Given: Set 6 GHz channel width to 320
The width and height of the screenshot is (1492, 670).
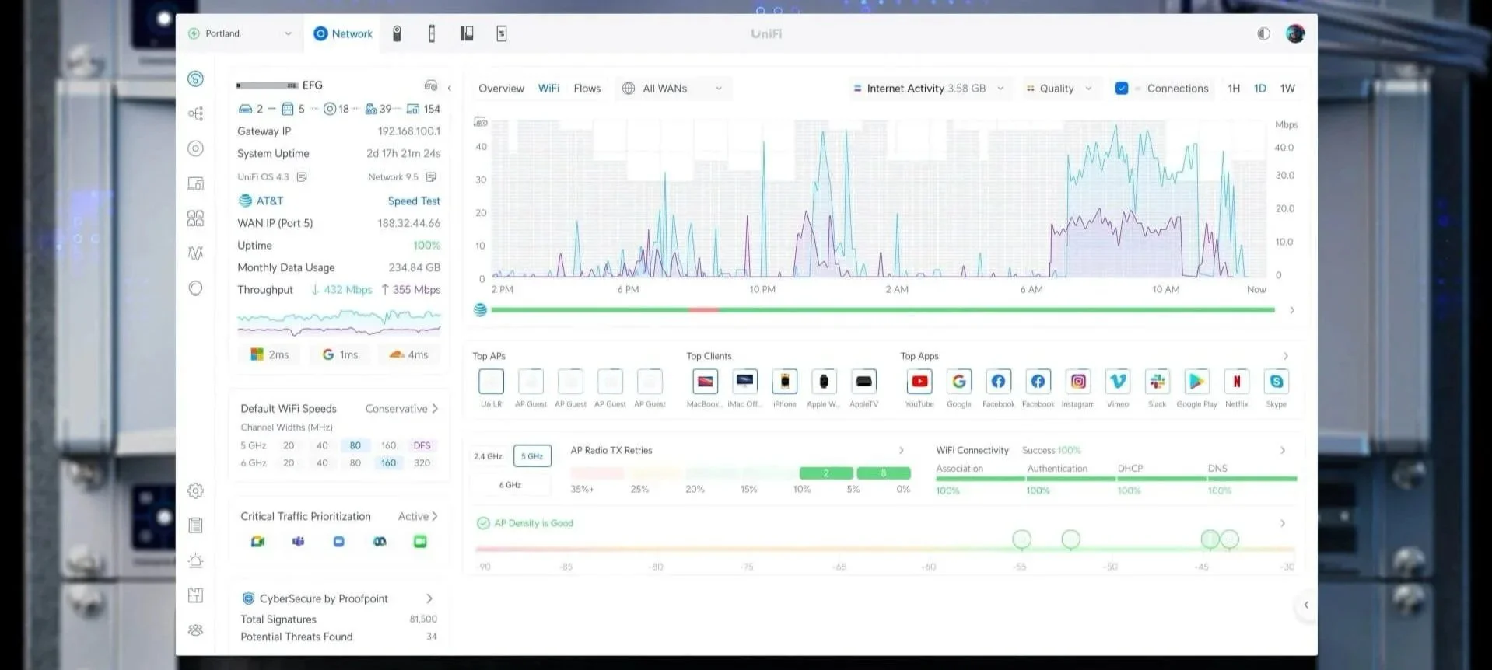Looking at the screenshot, I should 422,462.
